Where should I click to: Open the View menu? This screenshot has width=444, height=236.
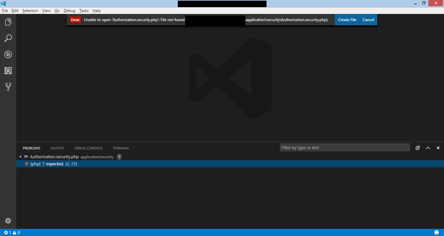pyautogui.click(x=46, y=11)
